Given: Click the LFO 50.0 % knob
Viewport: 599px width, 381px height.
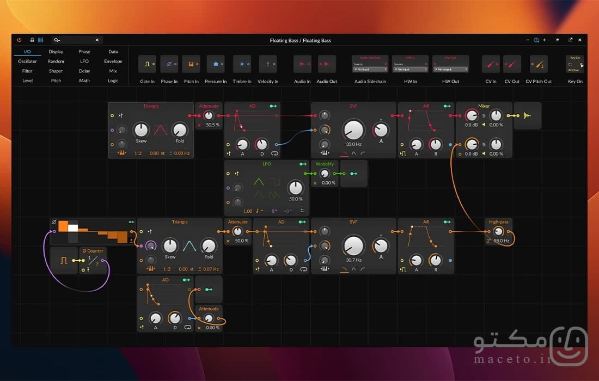Looking at the screenshot, I should point(295,187).
